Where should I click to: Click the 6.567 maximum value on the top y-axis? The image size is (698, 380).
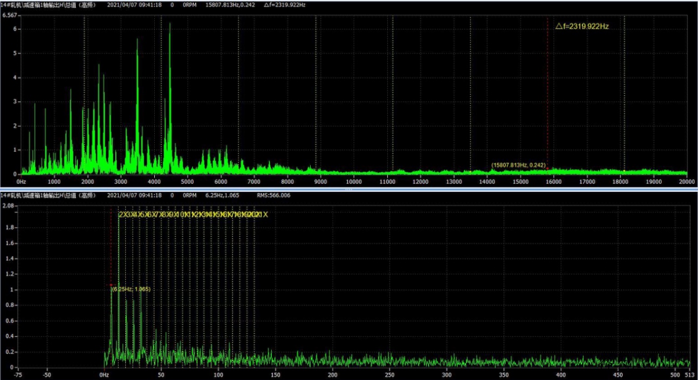pyautogui.click(x=10, y=15)
